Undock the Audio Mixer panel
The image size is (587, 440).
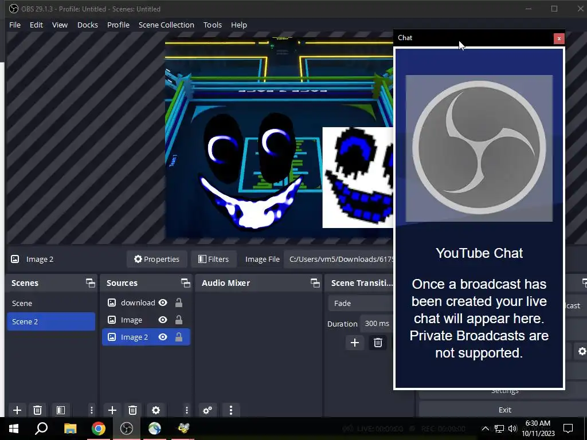[315, 283]
